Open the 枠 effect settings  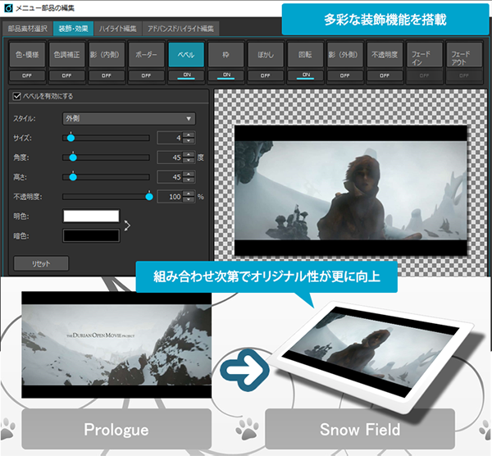tap(226, 55)
